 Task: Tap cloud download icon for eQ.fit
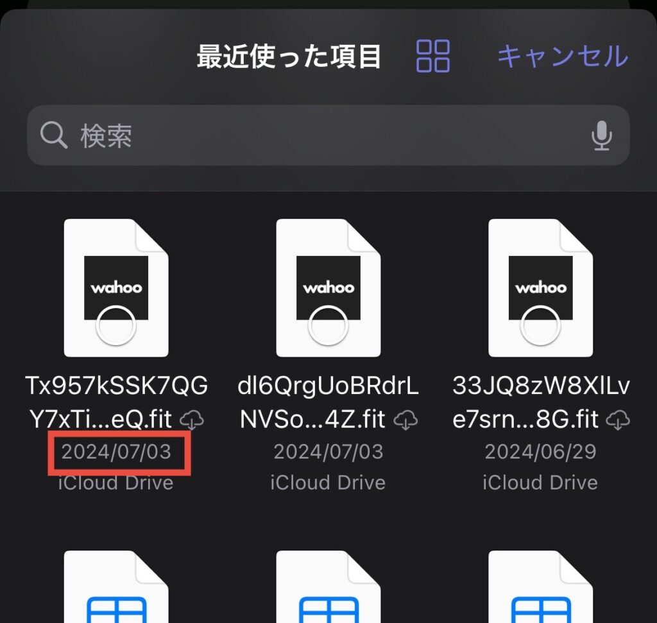click(x=192, y=420)
